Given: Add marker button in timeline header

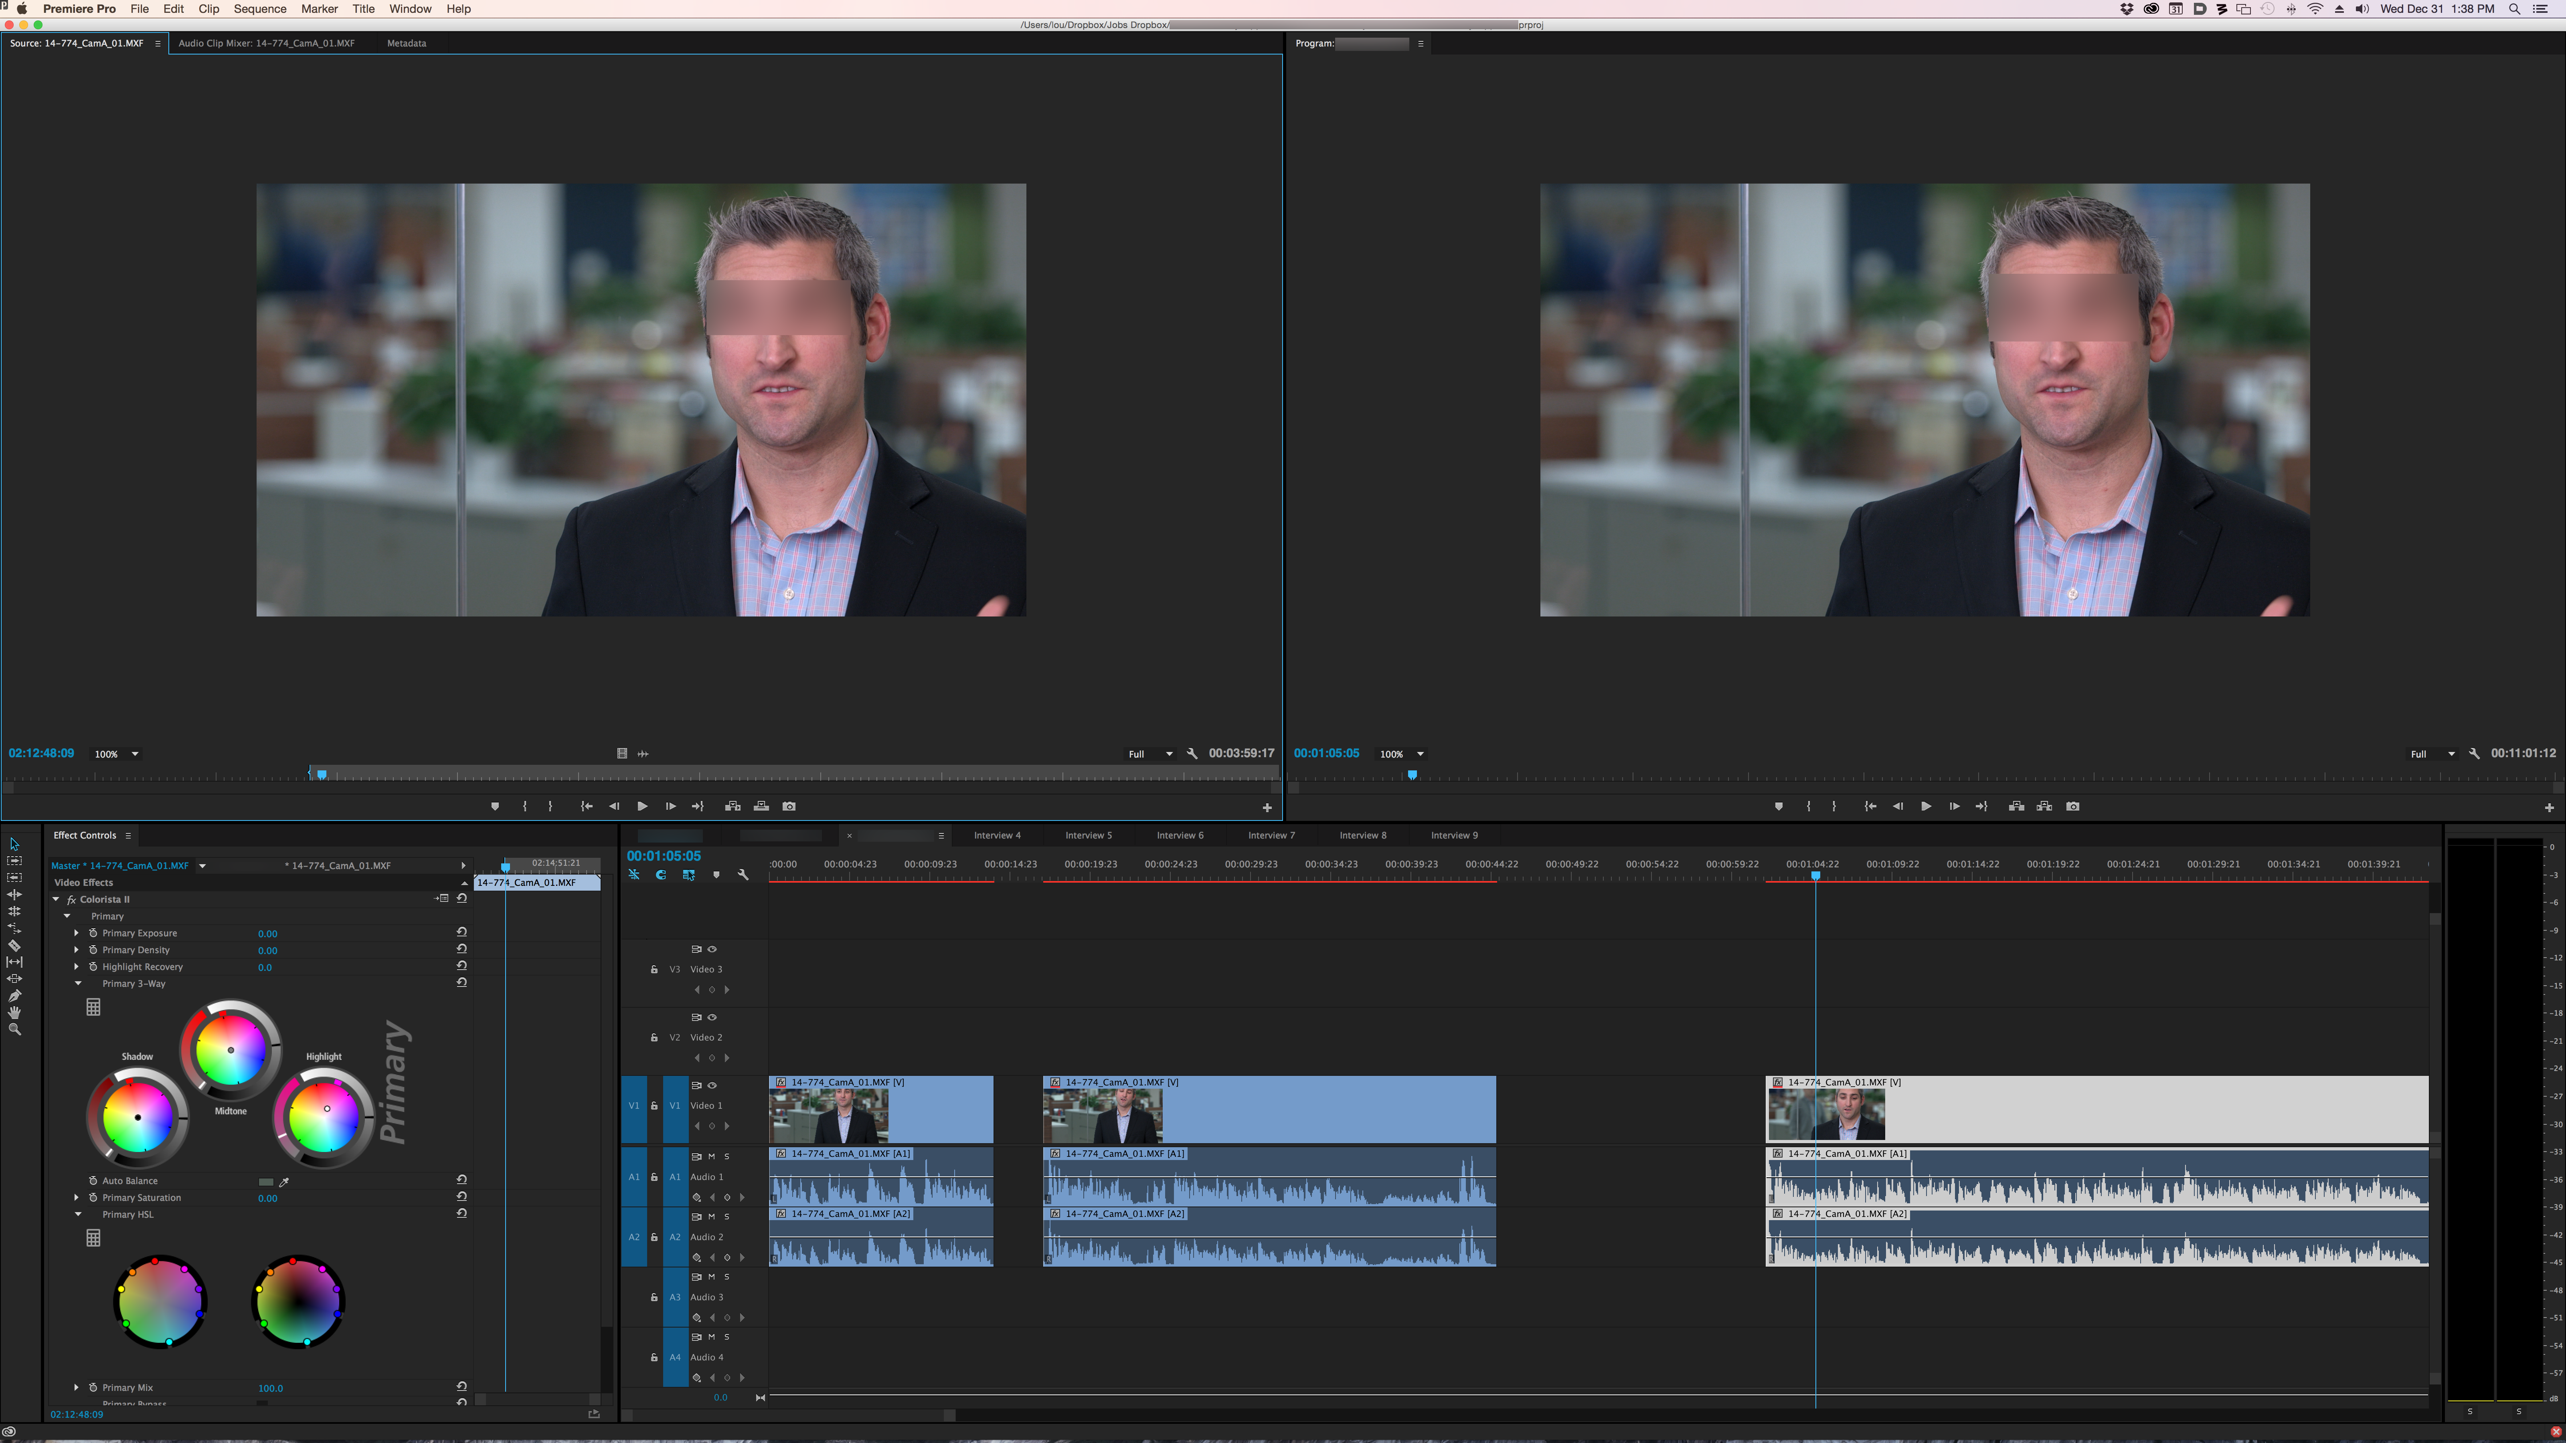Looking at the screenshot, I should click(715, 874).
